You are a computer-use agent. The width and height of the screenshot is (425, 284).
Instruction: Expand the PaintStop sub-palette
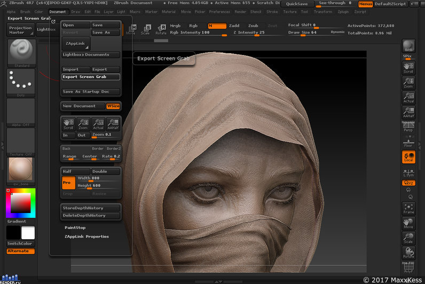click(75, 227)
